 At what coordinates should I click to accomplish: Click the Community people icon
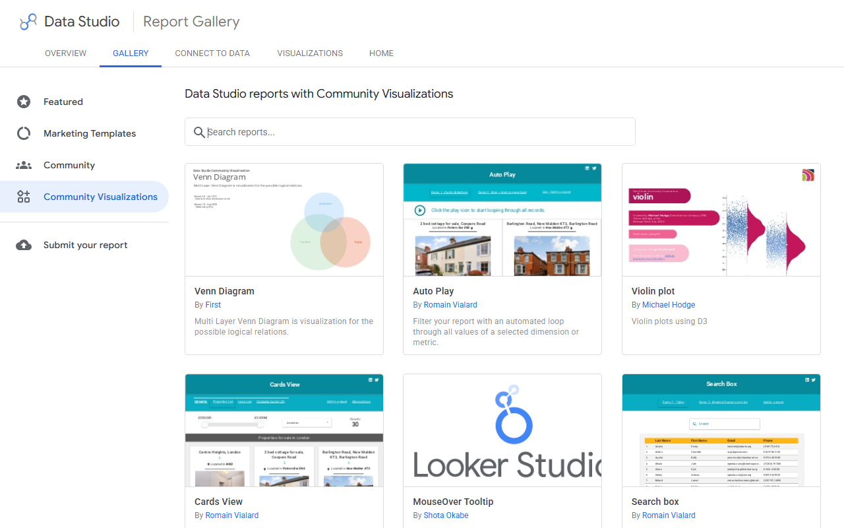(24, 165)
